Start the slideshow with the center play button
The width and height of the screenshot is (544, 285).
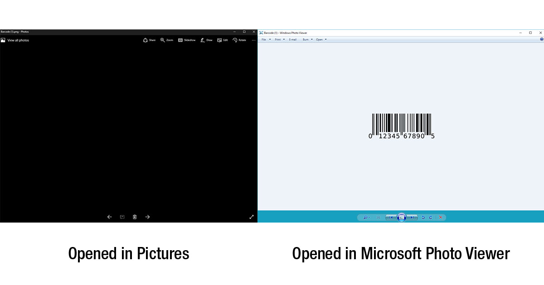click(402, 217)
